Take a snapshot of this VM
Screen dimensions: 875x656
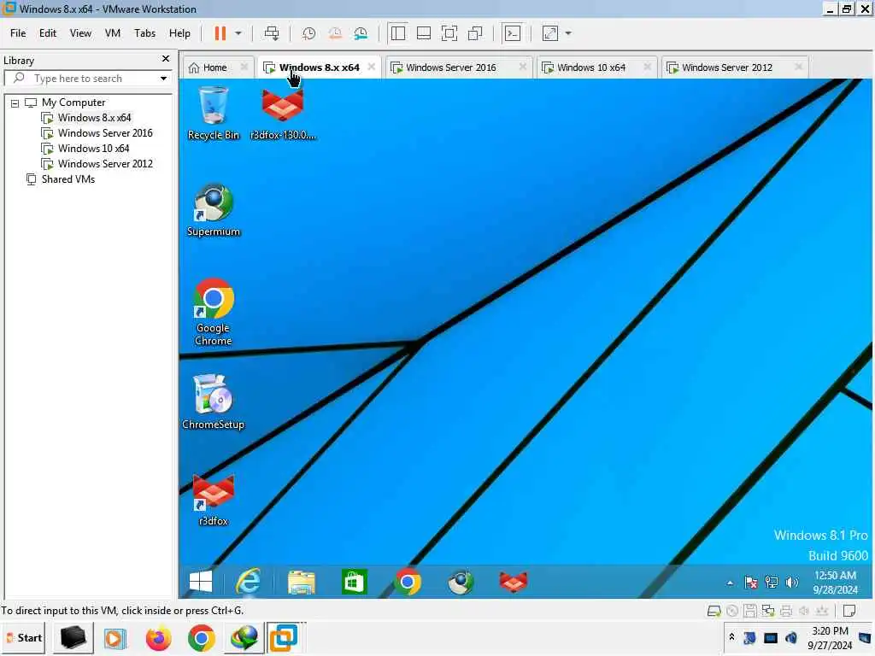pyautogui.click(x=308, y=33)
